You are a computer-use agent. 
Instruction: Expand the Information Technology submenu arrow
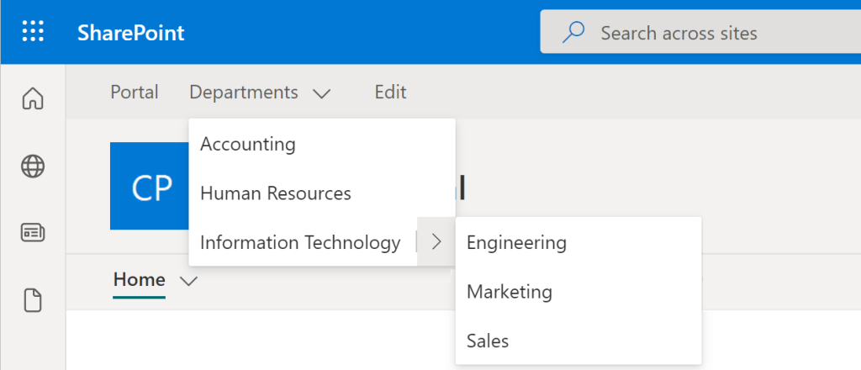pyautogui.click(x=436, y=243)
